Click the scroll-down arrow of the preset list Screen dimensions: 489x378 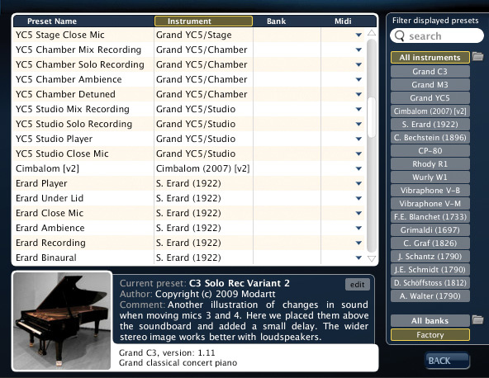(x=372, y=258)
